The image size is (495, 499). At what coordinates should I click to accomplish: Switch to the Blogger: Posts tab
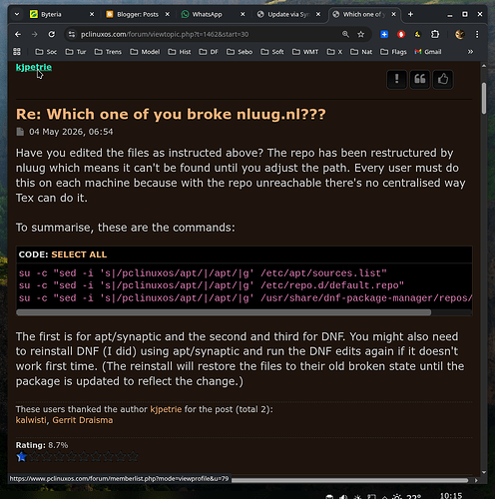[138, 14]
